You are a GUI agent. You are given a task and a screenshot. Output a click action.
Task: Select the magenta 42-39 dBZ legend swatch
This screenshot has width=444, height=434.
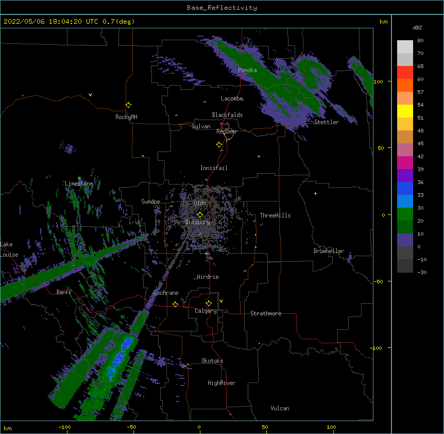coord(405,162)
